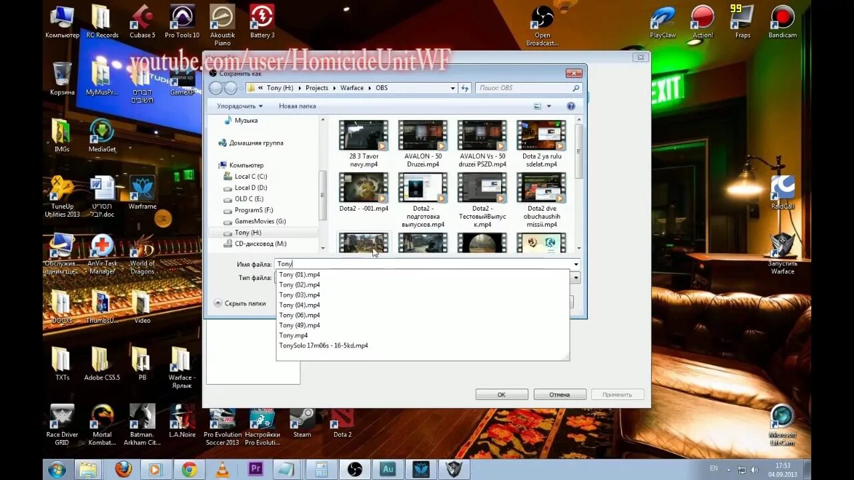Click Новая папка in the toolbar

pos(298,106)
